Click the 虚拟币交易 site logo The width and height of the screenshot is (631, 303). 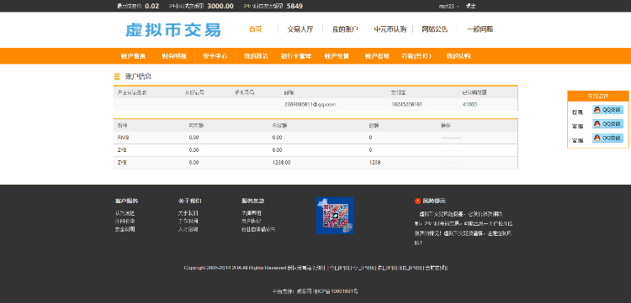tap(173, 30)
